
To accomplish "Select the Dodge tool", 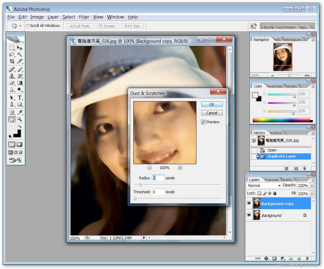I will [20, 89].
